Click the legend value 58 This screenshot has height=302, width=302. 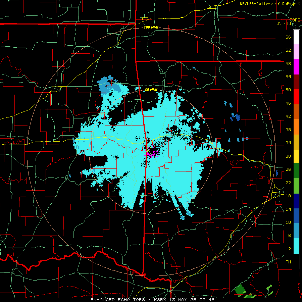(x=288, y=63)
